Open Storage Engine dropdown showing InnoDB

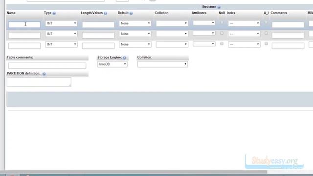pyautogui.click(x=112, y=64)
